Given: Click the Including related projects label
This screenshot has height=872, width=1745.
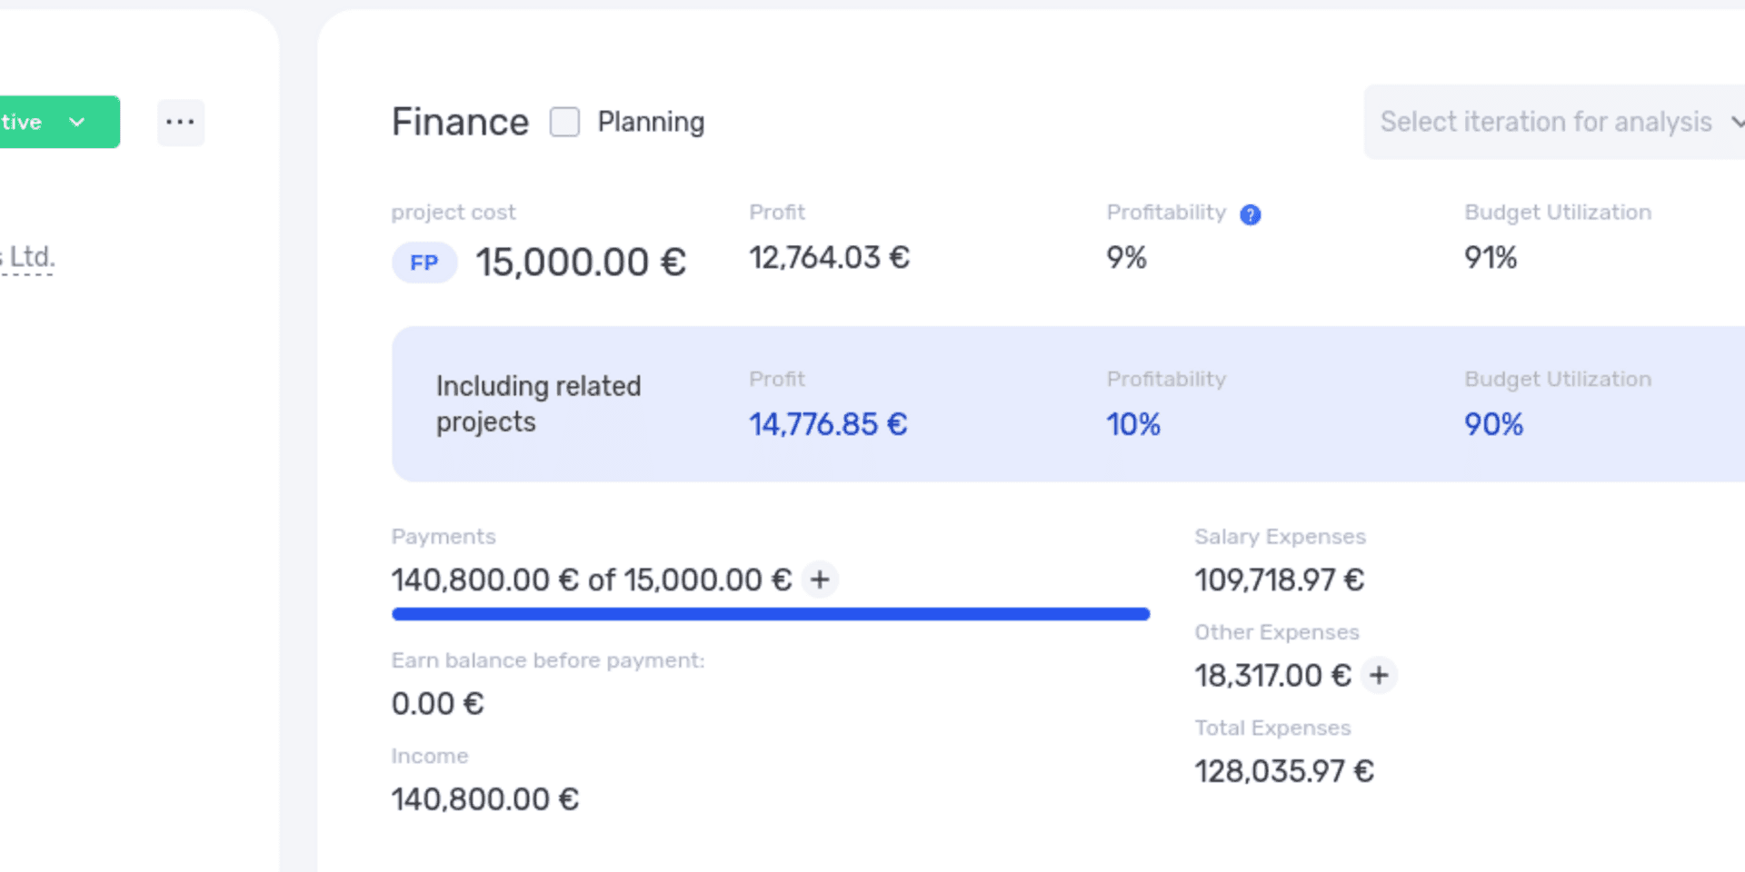Looking at the screenshot, I should click(538, 404).
